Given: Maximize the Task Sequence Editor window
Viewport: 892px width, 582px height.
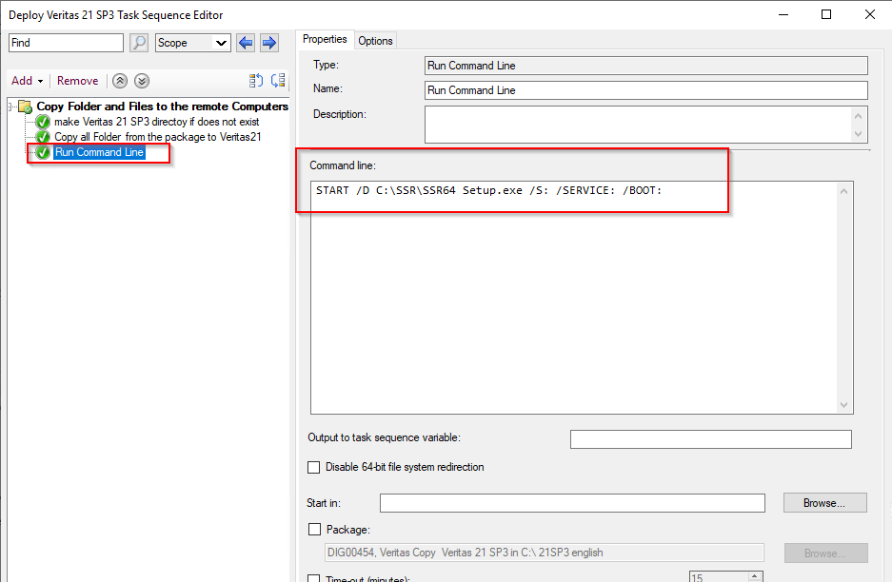Looking at the screenshot, I should tap(826, 15).
